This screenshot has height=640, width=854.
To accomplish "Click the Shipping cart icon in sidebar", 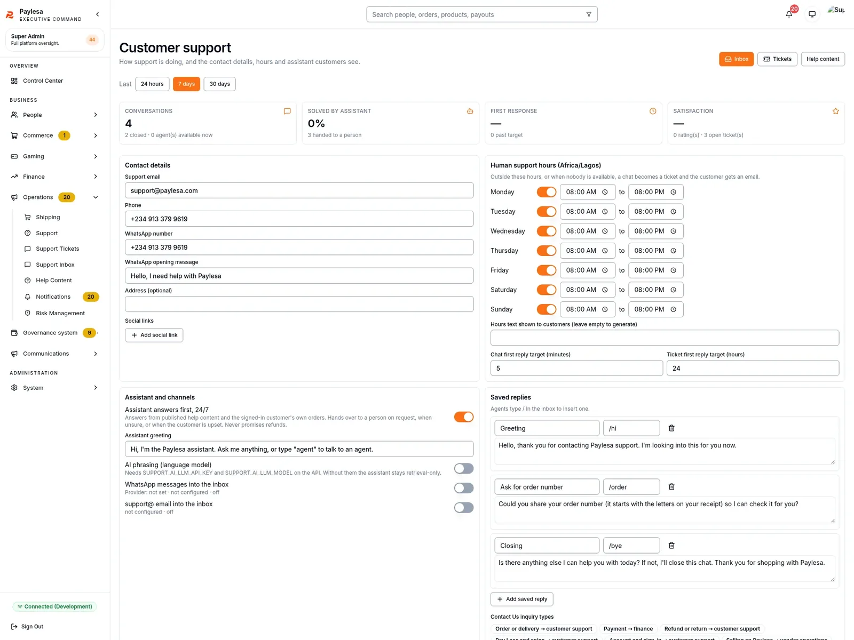I will pos(28,218).
